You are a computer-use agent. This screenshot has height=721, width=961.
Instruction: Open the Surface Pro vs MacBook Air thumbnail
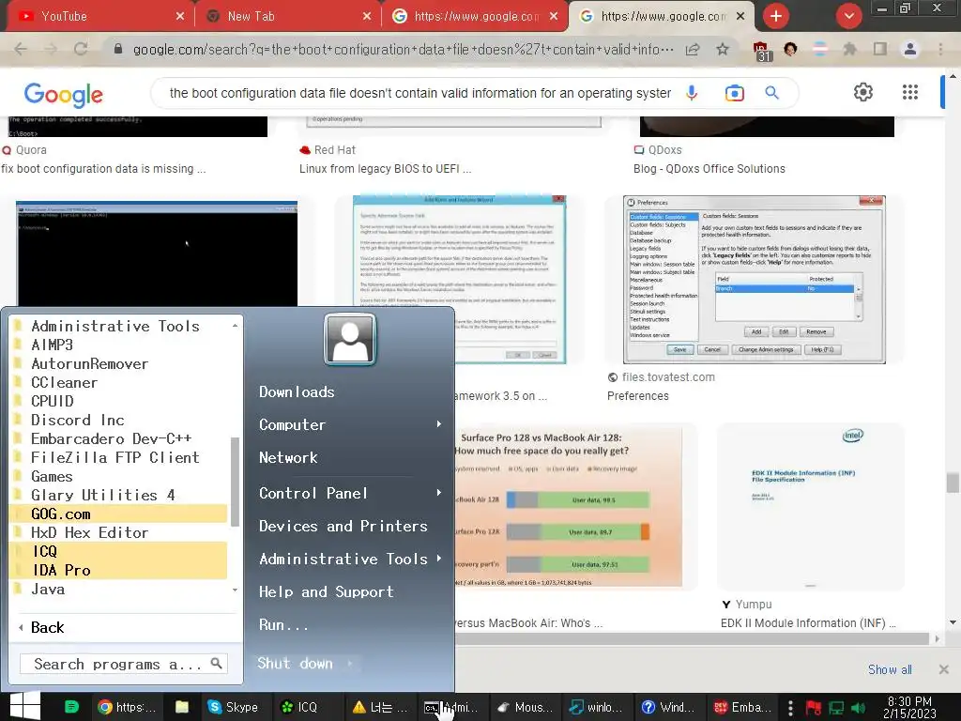[x=568, y=505]
